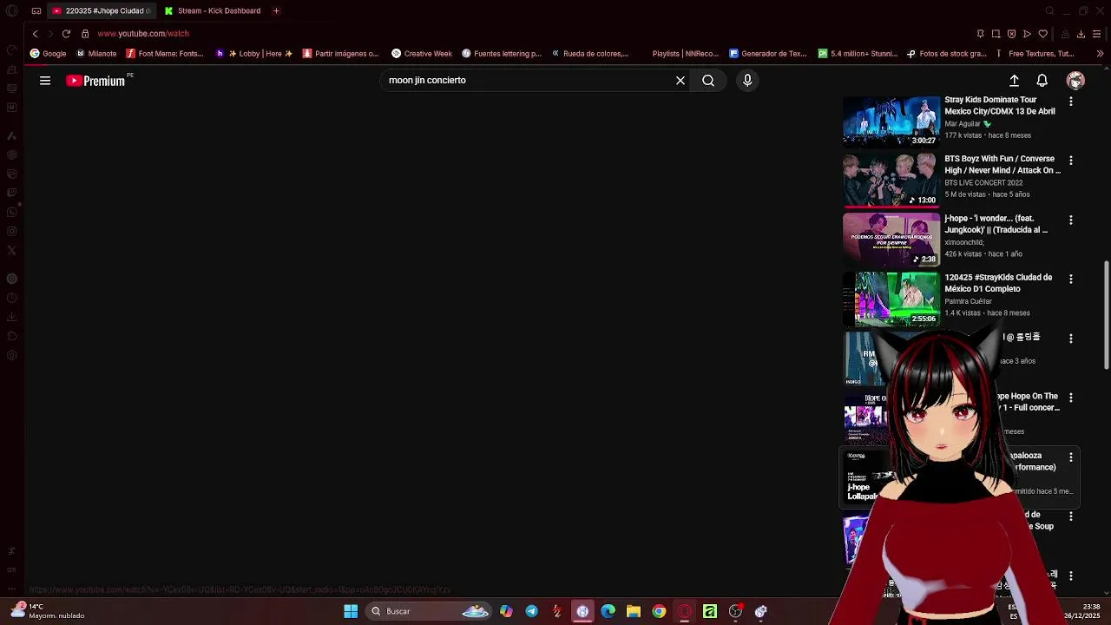Open the YouTube hamburger guide menu
The width and height of the screenshot is (1111, 625).
(45, 81)
